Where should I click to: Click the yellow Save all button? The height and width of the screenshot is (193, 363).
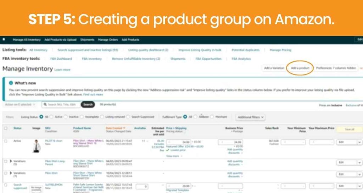[350, 129]
